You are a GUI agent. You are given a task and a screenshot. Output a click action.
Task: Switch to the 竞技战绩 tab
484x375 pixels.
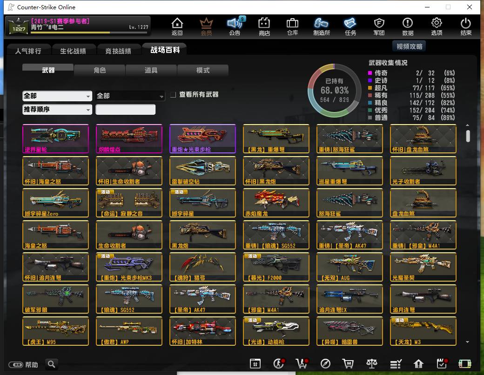coord(118,51)
